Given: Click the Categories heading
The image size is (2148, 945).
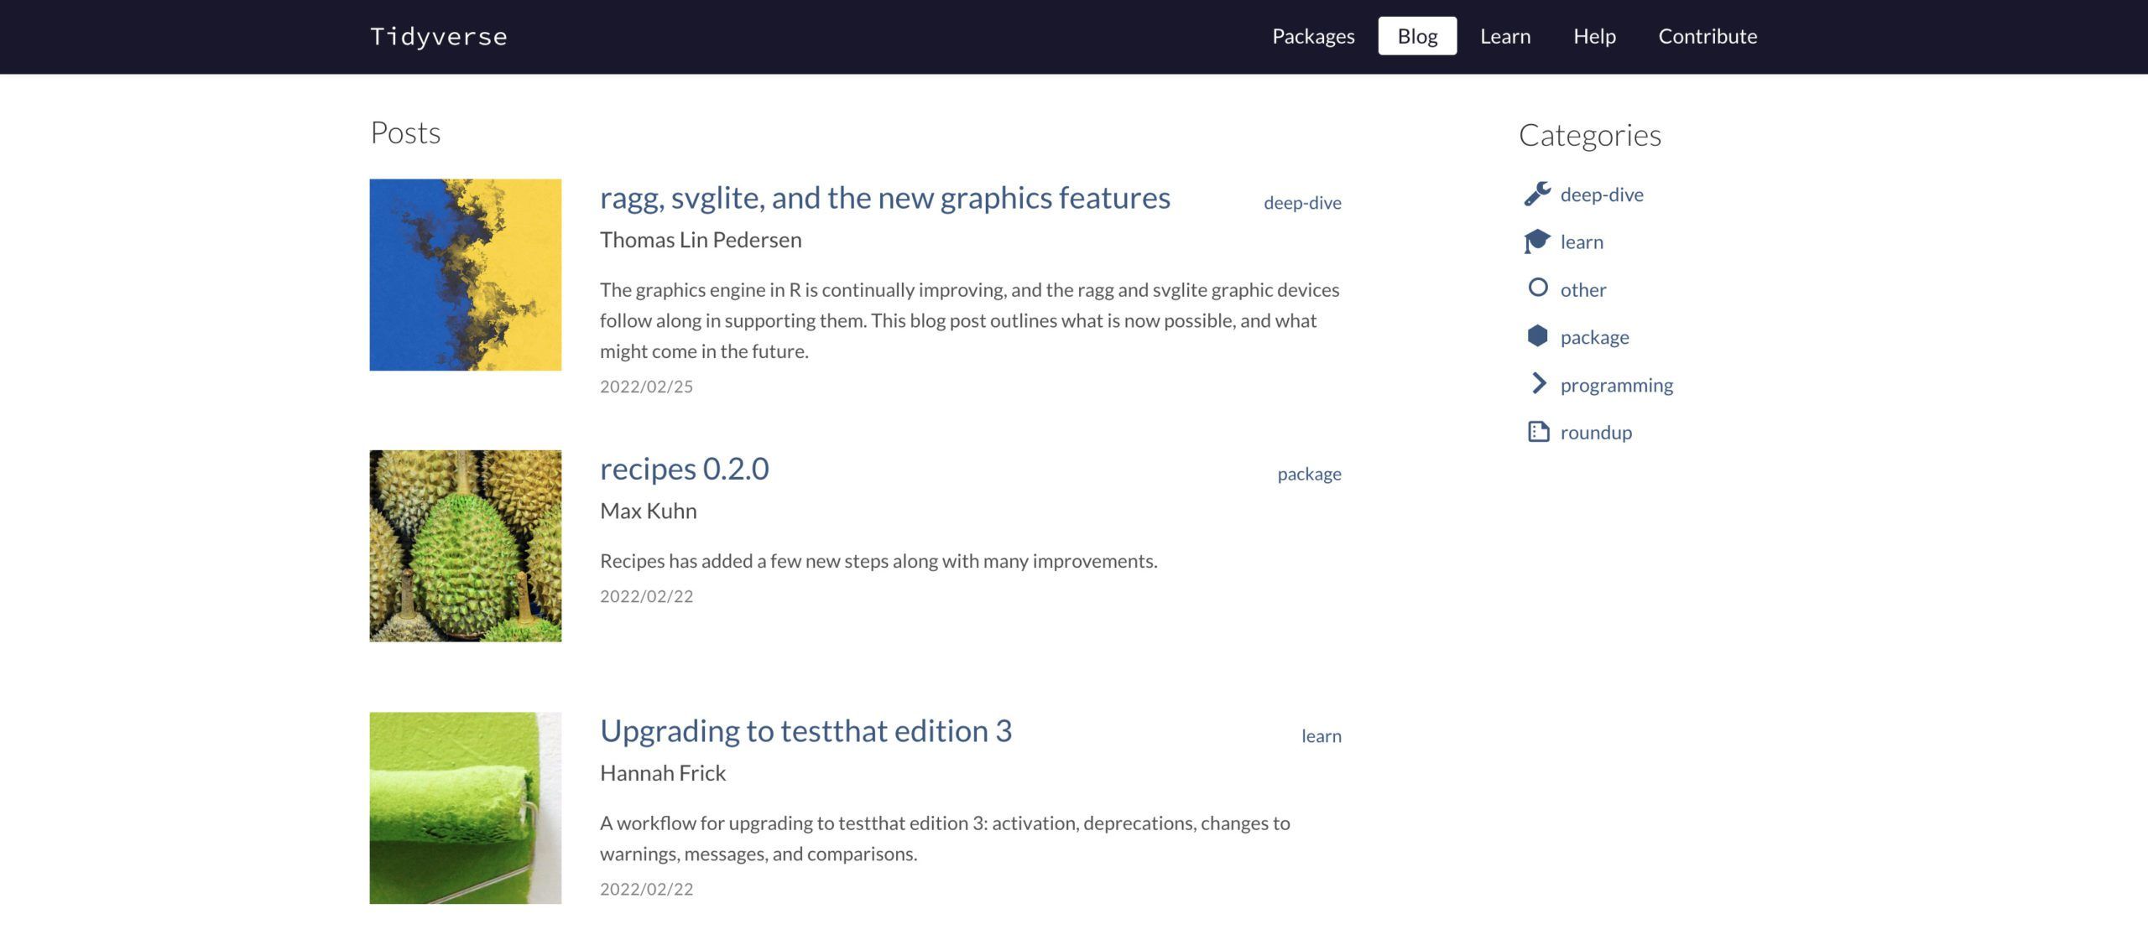Looking at the screenshot, I should pyautogui.click(x=1589, y=135).
